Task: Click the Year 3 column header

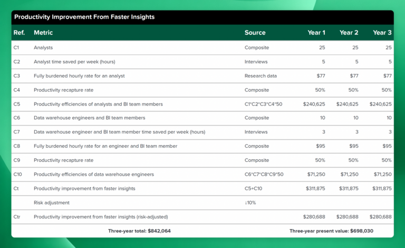Action: pyautogui.click(x=382, y=33)
